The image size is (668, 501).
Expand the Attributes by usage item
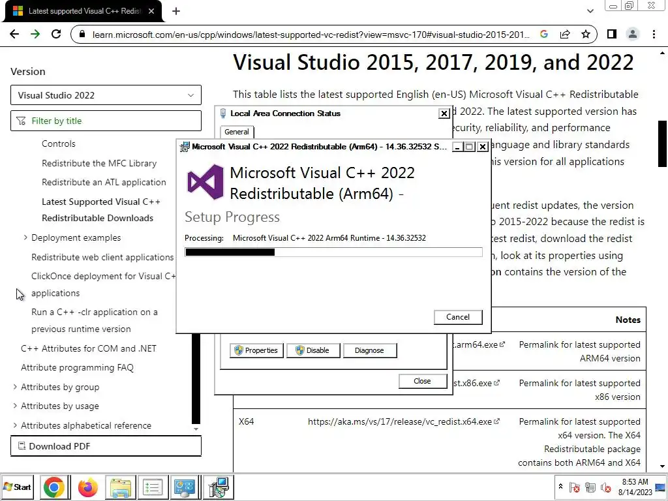coord(15,406)
